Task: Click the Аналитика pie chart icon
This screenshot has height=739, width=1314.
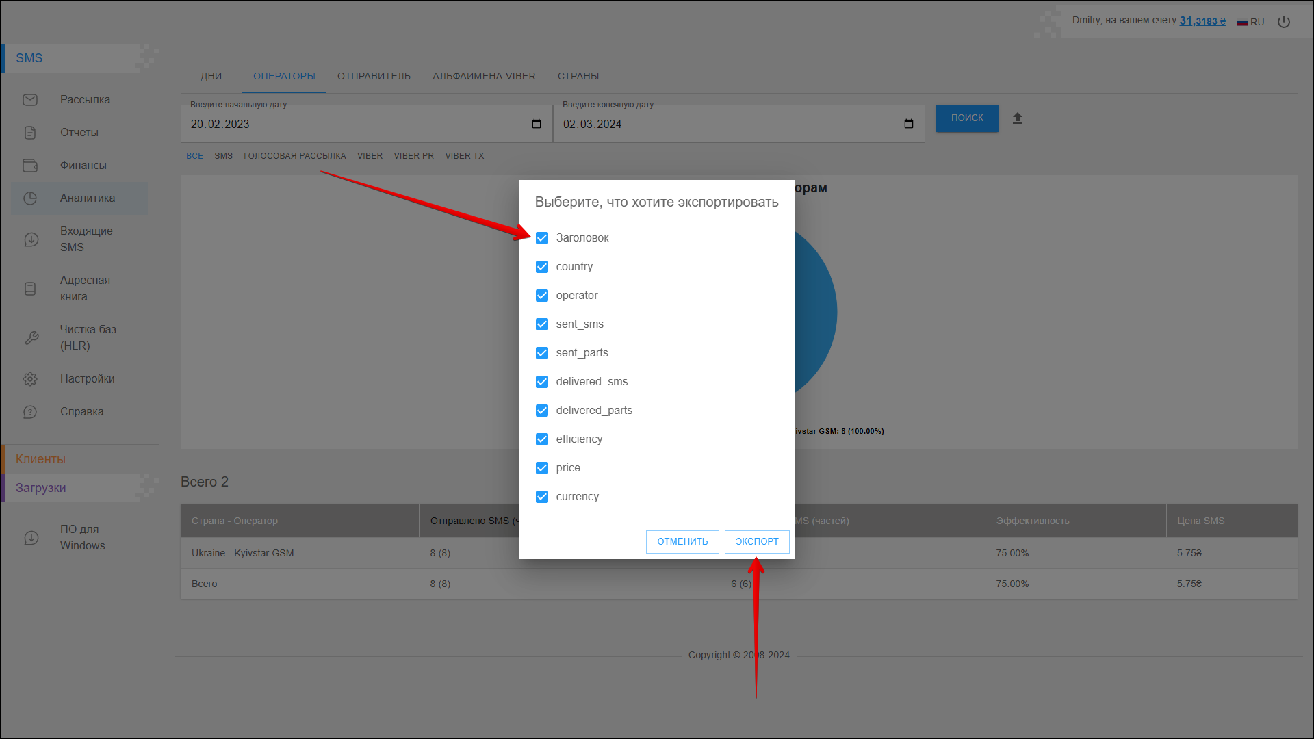Action: pyautogui.click(x=30, y=198)
